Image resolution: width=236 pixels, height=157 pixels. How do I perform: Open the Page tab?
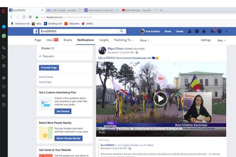(38, 40)
